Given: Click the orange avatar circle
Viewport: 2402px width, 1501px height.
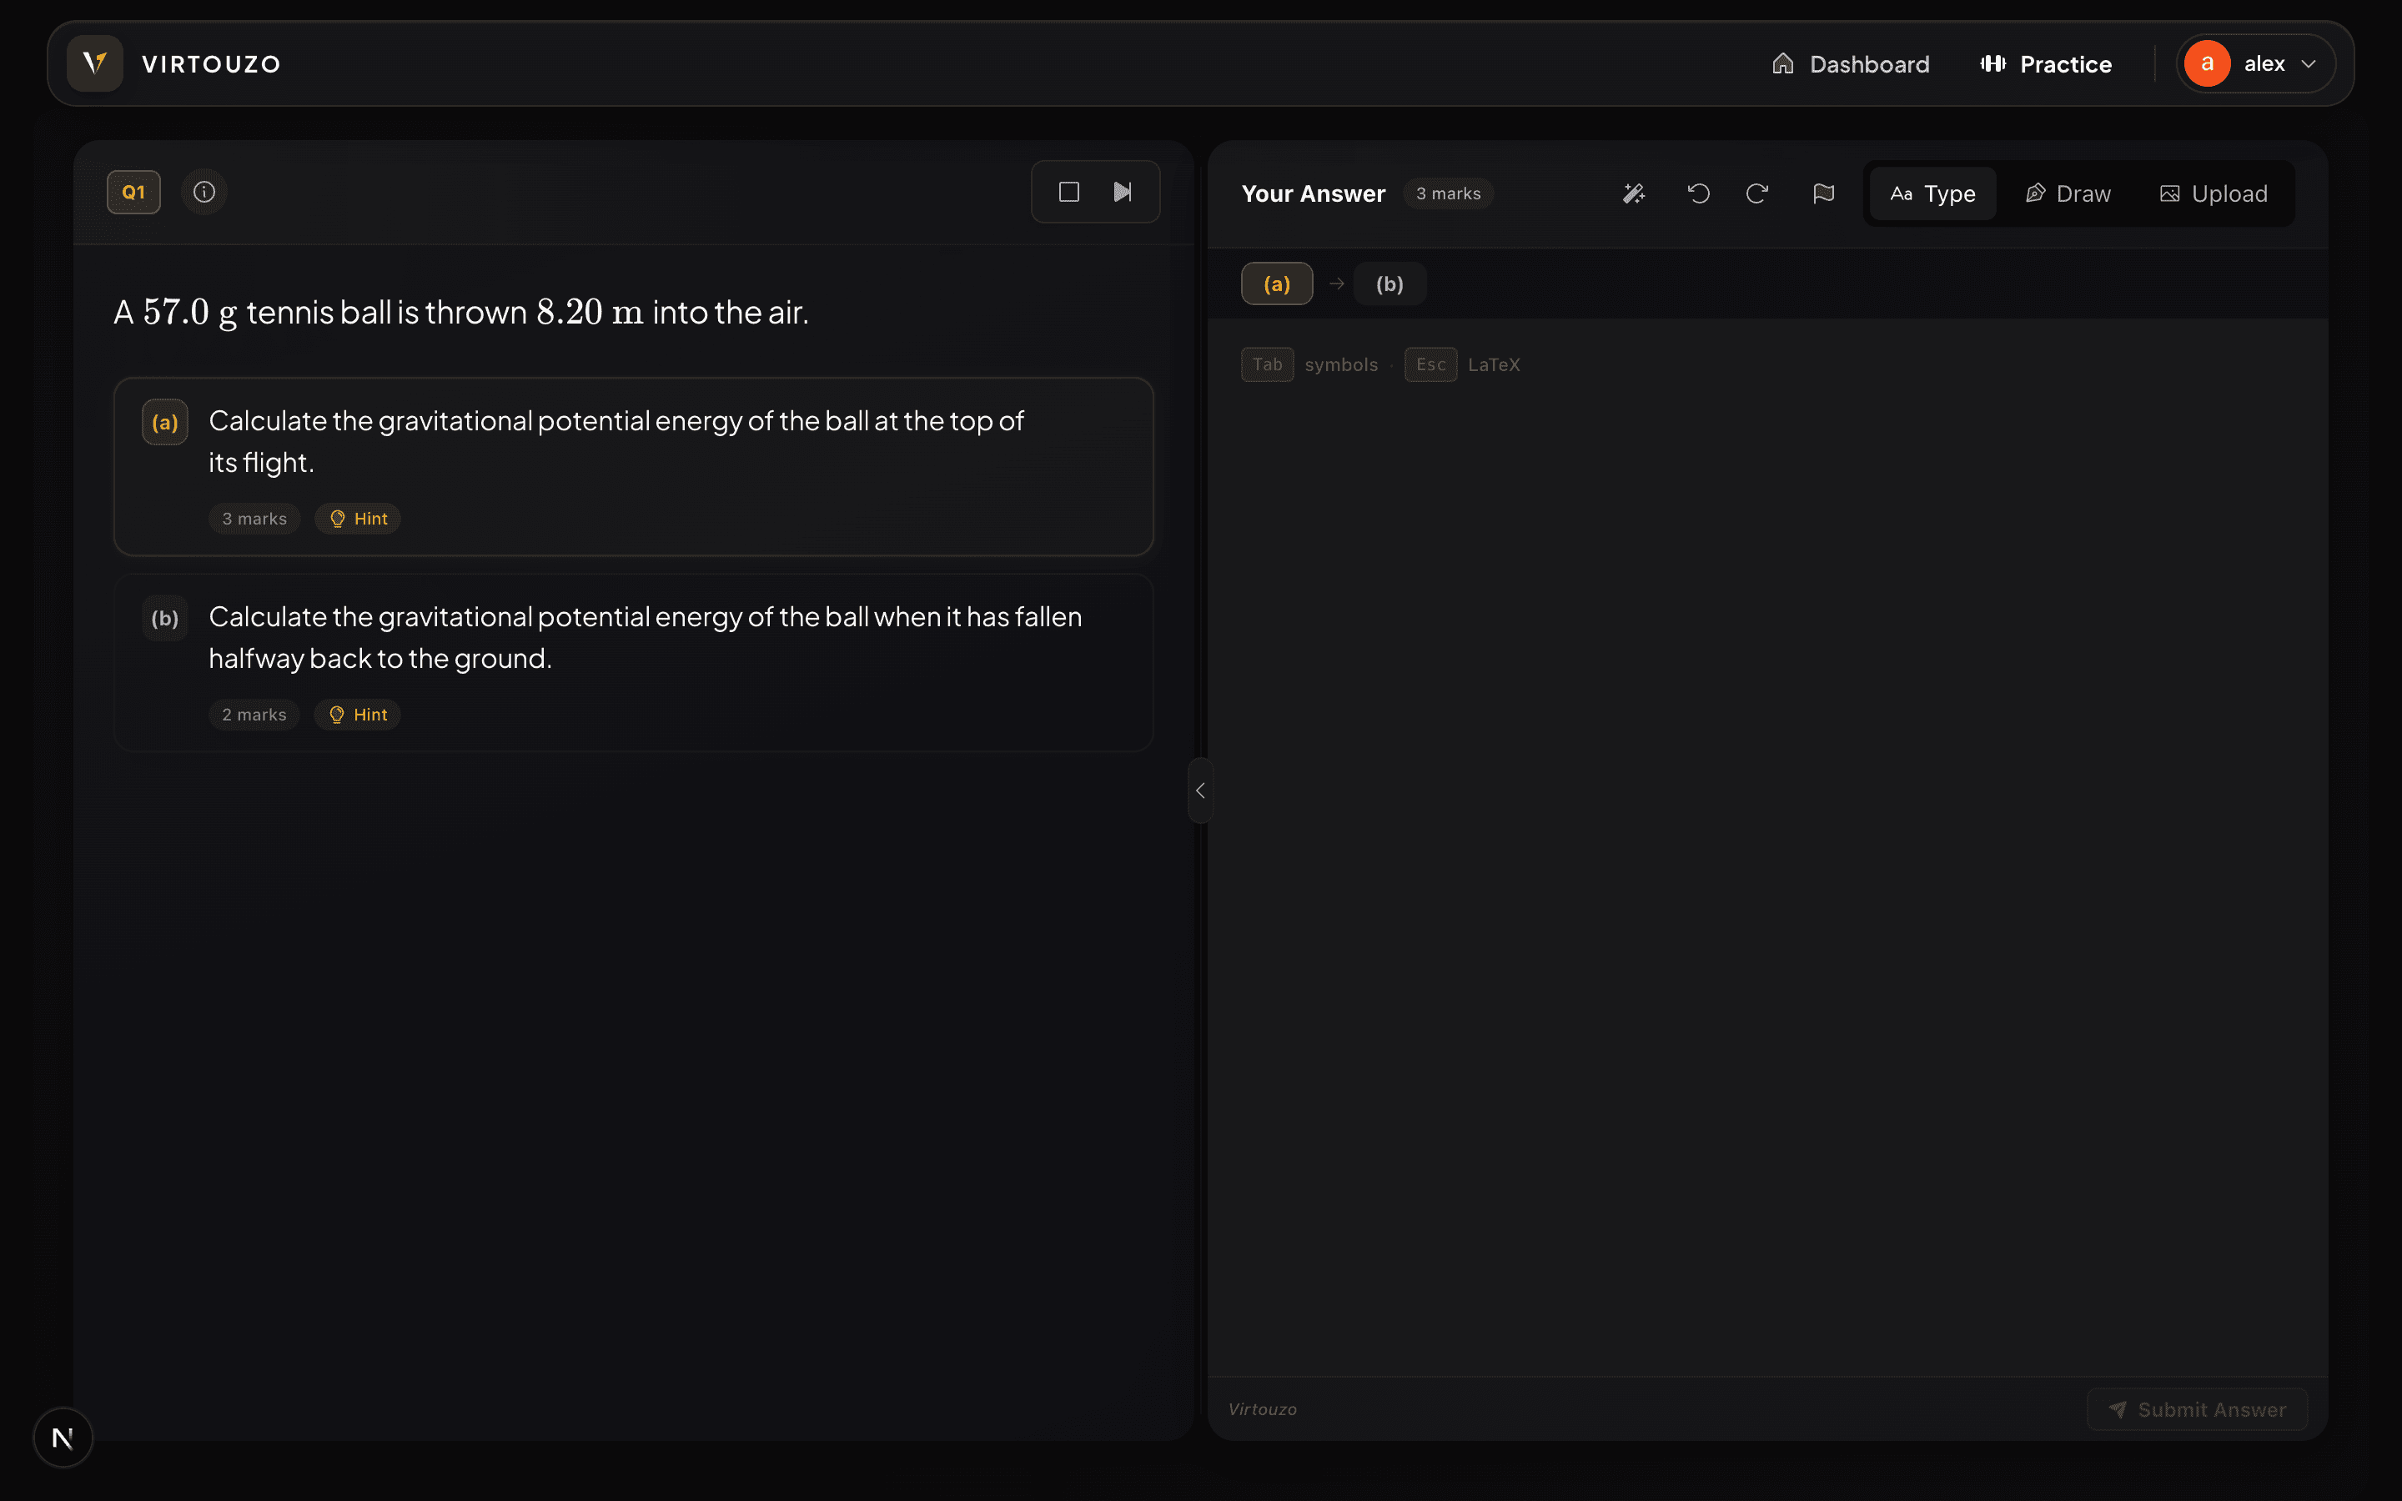Looking at the screenshot, I should tap(2207, 63).
